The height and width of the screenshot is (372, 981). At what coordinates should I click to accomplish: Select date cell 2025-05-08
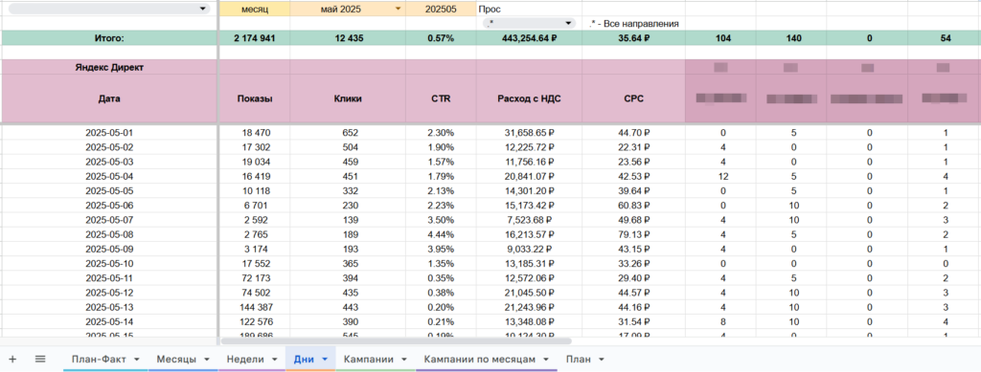[109, 234]
